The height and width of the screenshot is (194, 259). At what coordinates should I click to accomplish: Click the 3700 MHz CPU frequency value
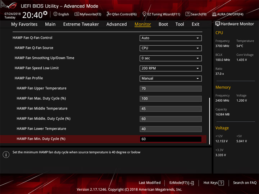click(222, 46)
